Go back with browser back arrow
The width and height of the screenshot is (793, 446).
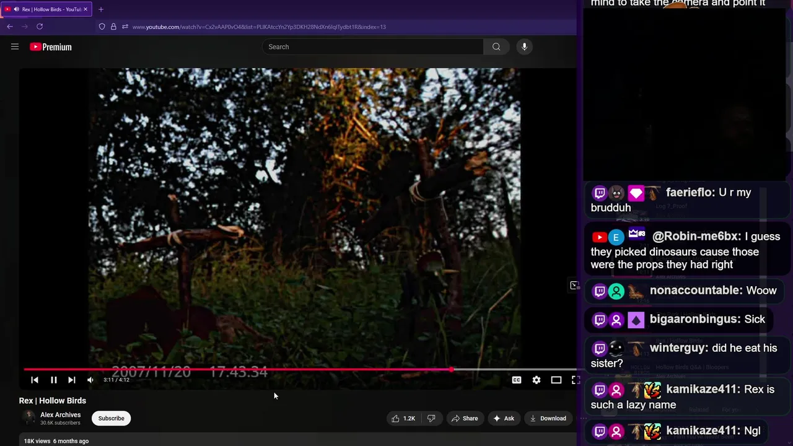click(x=10, y=27)
